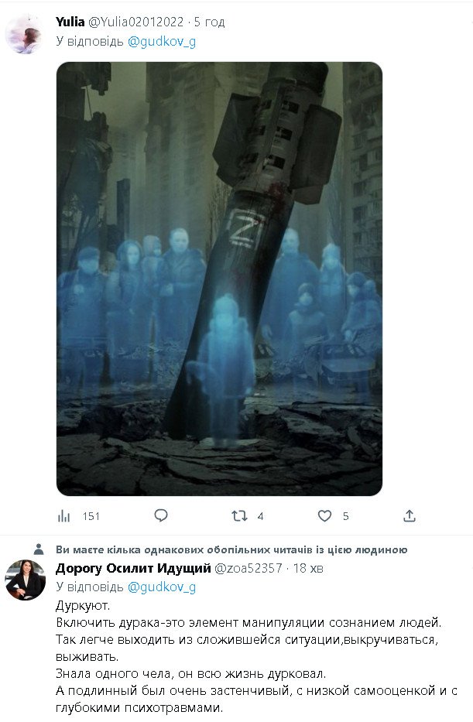
Task: Click the mutual followers notice text
Action: point(231,549)
